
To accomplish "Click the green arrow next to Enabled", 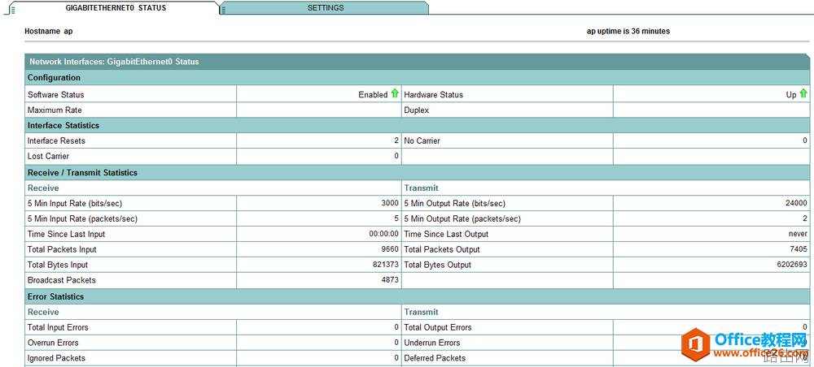I will 395,93.
